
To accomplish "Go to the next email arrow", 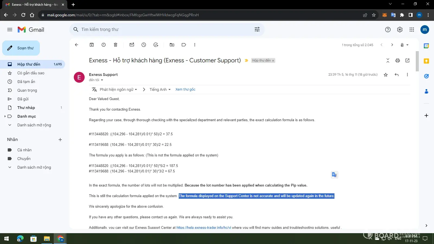I will point(392,45).
